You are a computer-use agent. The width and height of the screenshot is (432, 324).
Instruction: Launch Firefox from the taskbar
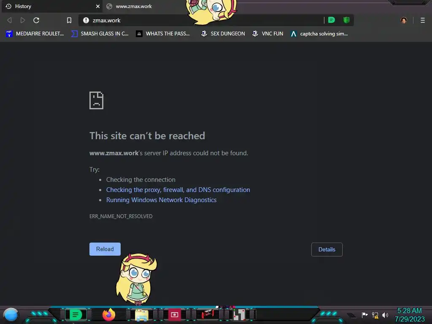click(109, 315)
